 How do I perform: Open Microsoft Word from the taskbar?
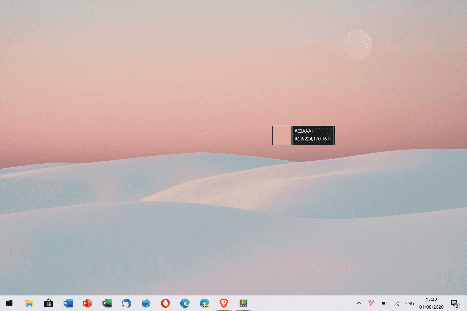pos(68,303)
